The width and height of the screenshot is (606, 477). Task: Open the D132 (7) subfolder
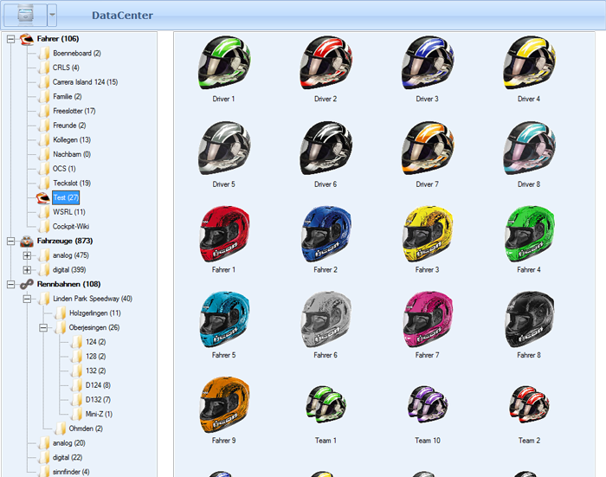(x=98, y=400)
